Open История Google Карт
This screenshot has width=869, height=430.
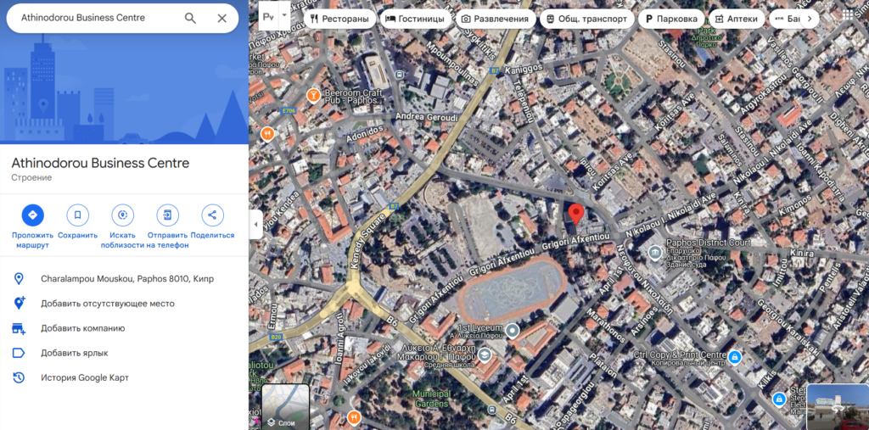(x=84, y=377)
